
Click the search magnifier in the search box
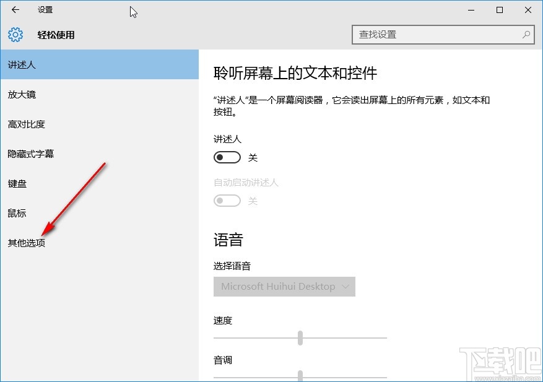pos(526,35)
